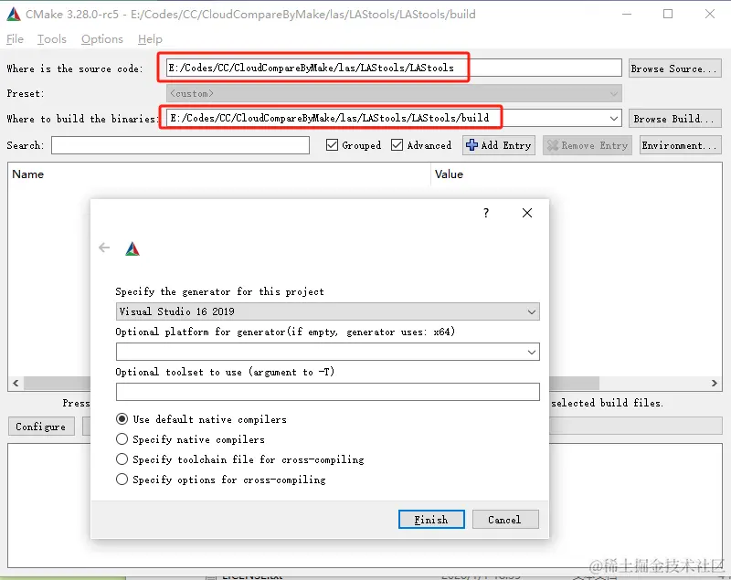
Task: Click the CMake logo inside the dialog
Action: (x=132, y=248)
